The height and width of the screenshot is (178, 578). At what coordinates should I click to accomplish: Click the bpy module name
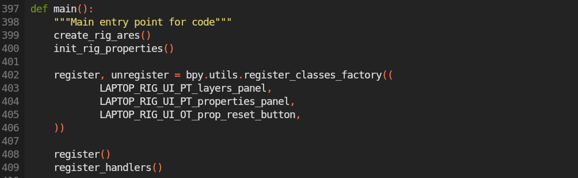195,75
